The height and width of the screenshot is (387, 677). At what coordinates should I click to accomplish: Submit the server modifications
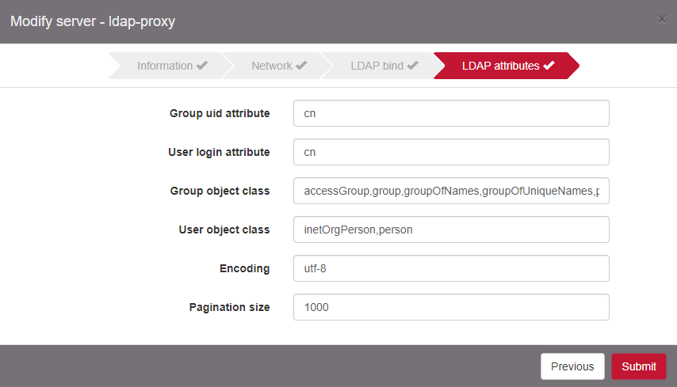(x=638, y=366)
